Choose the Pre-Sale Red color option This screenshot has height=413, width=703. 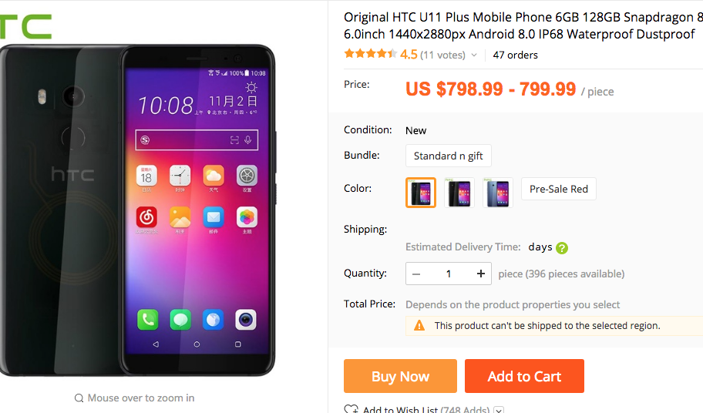pos(559,189)
